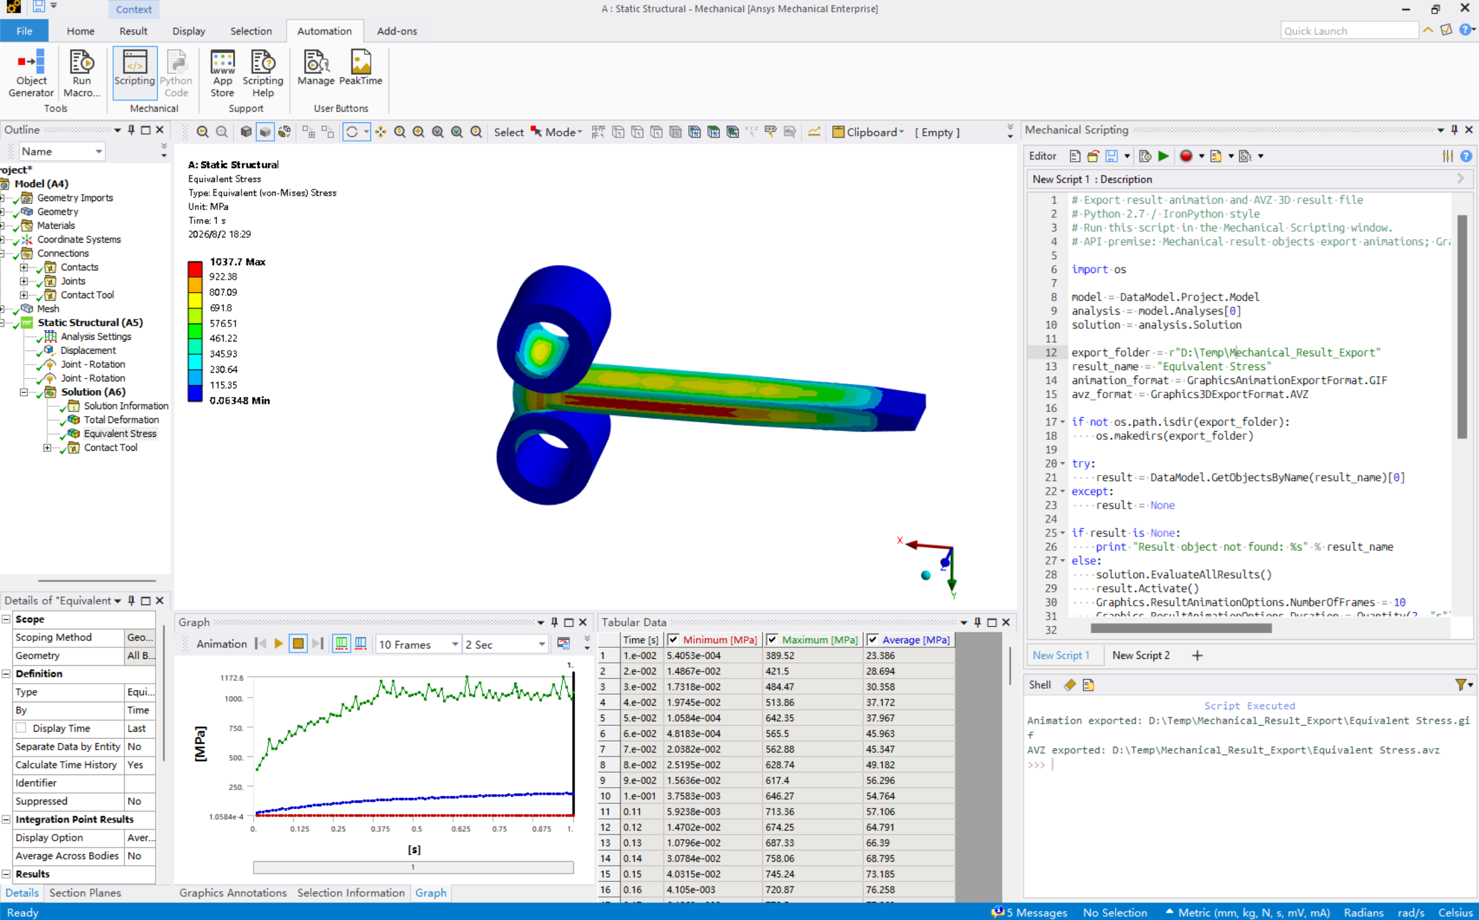Screen dimensions: 1479x920
Task: Click the red maximum stress legend color
Action: [195, 269]
